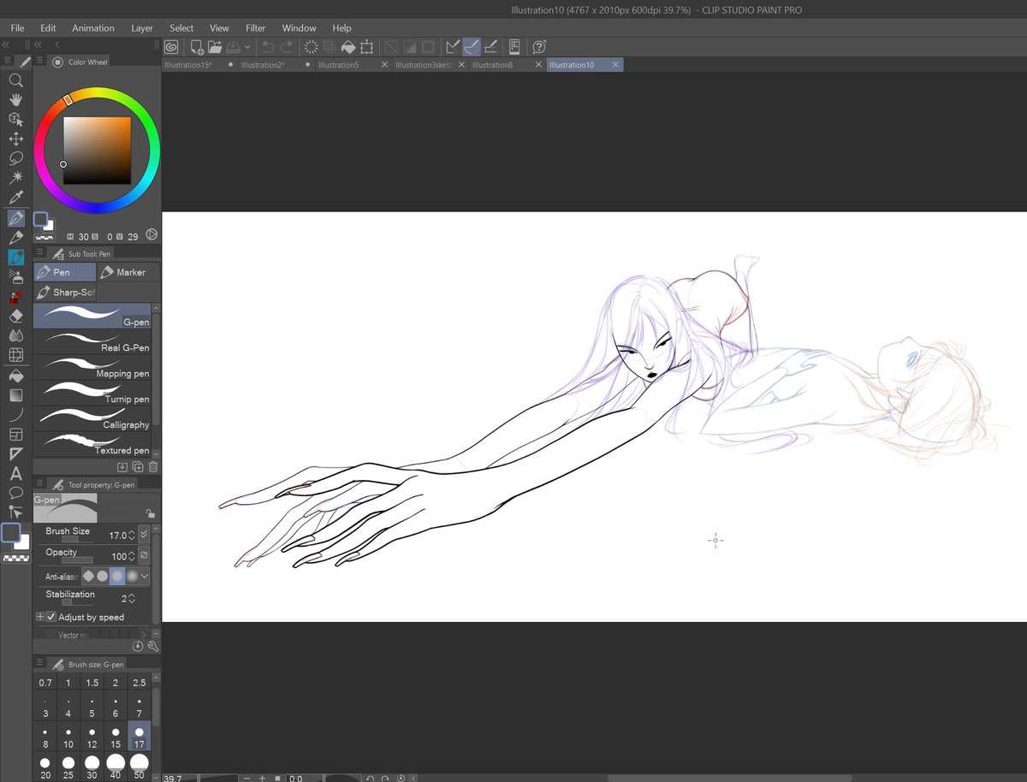Open the smartphone connection icon

513,47
